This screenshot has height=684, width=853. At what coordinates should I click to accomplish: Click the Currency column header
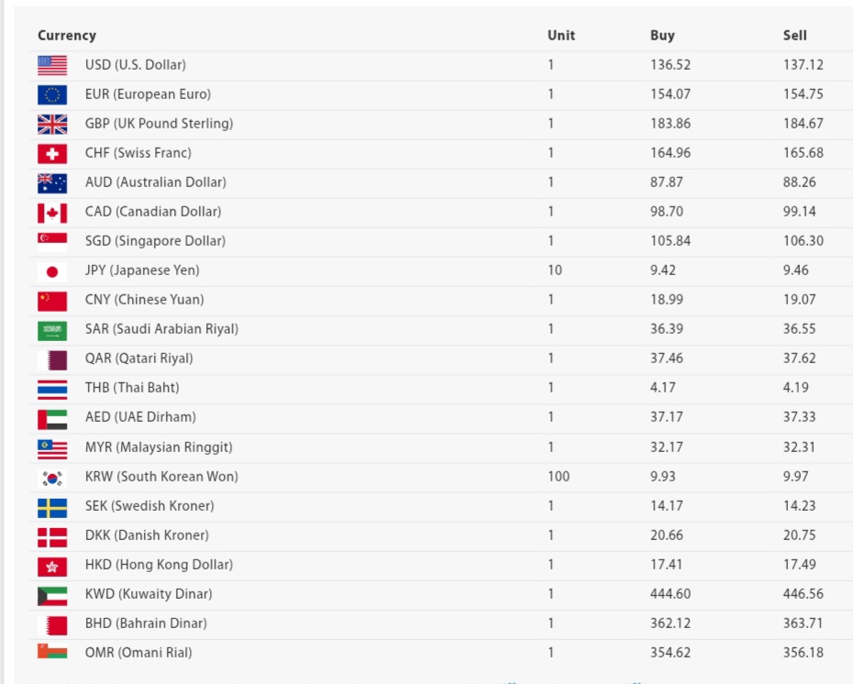67,36
